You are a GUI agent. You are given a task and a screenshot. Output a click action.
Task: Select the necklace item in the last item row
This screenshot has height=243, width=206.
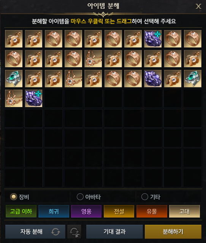(x=14, y=98)
